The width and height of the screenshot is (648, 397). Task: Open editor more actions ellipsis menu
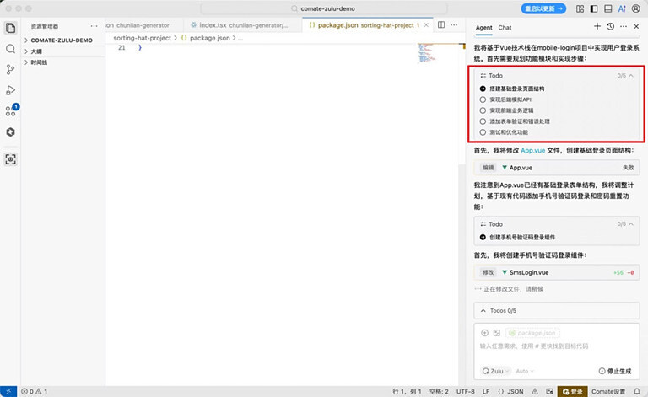[x=454, y=24]
